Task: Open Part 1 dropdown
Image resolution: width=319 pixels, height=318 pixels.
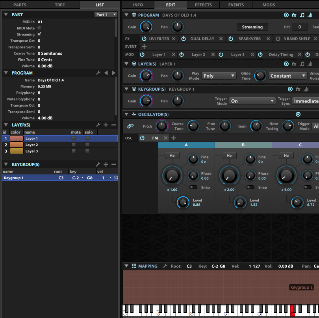Action: coord(106,15)
